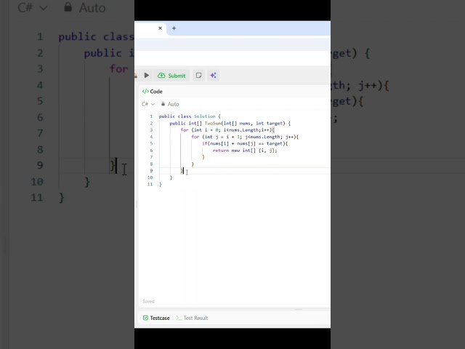Run the code with the play button
Screen dimensions: 465x349
[147, 76]
